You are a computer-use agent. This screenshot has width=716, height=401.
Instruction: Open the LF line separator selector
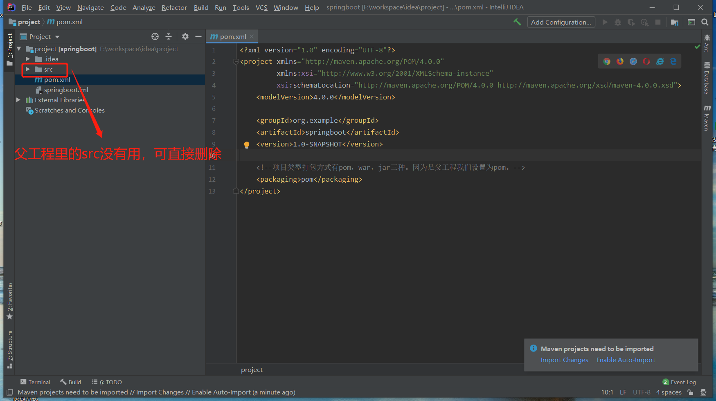click(x=623, y=392)
